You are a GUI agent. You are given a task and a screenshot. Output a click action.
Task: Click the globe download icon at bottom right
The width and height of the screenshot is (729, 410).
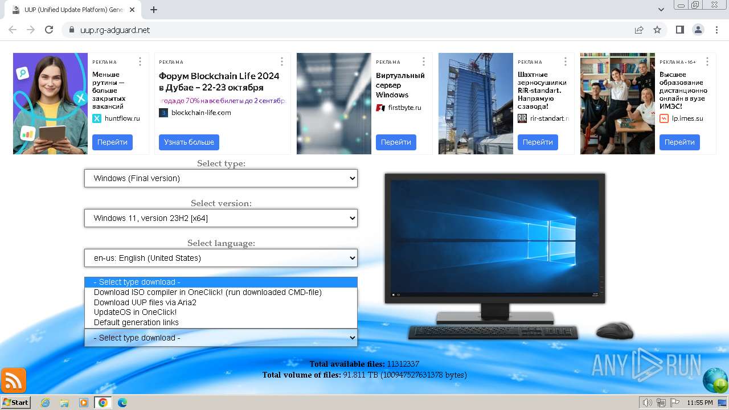[715, 380]
